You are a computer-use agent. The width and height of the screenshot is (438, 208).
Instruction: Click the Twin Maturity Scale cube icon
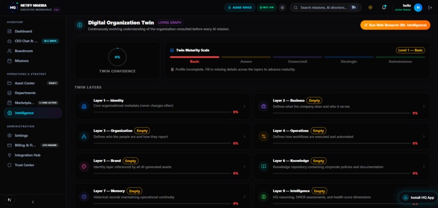(x=172, y=51)
